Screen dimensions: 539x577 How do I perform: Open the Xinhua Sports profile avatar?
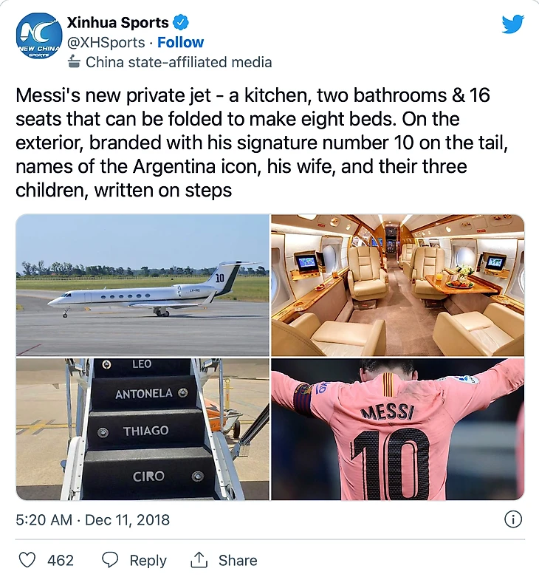[39, 35]
